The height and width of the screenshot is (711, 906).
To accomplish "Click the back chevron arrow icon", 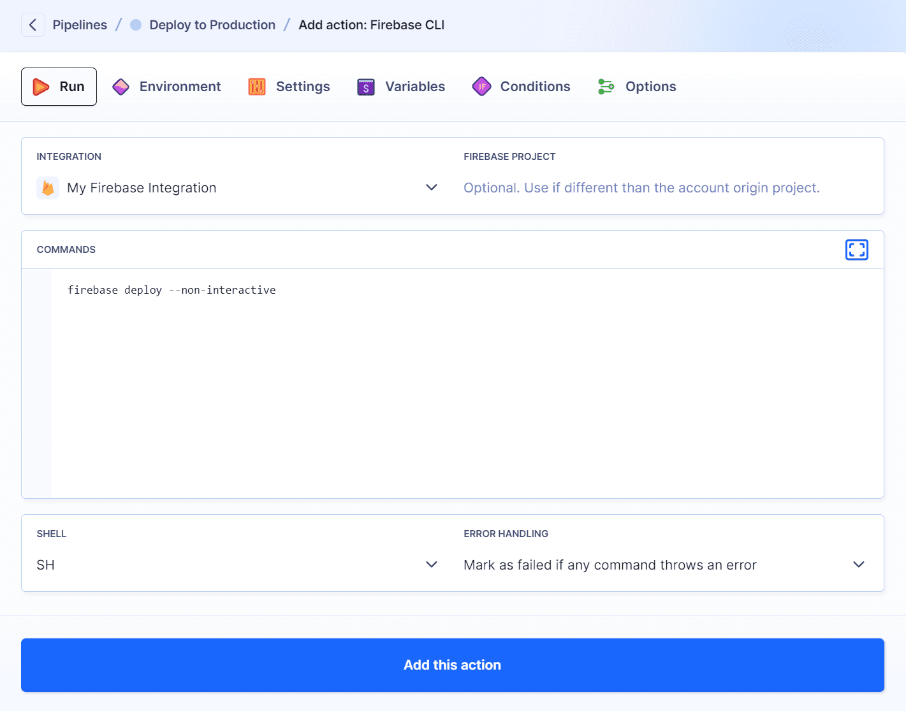I will point(33,25).
